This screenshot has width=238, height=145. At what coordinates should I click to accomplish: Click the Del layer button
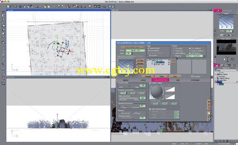click(140, 63)
